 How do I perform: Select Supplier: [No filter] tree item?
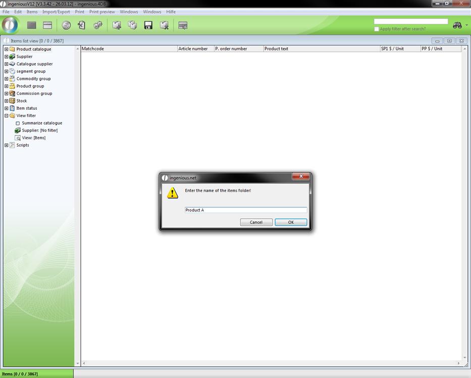(39, 130)
